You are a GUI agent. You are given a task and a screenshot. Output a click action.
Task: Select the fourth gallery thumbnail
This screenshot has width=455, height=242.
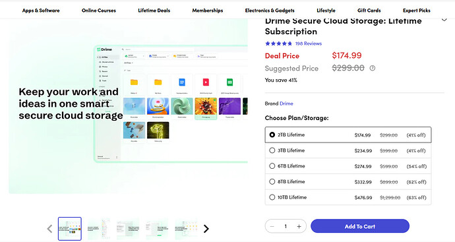[x=157, y=229]
